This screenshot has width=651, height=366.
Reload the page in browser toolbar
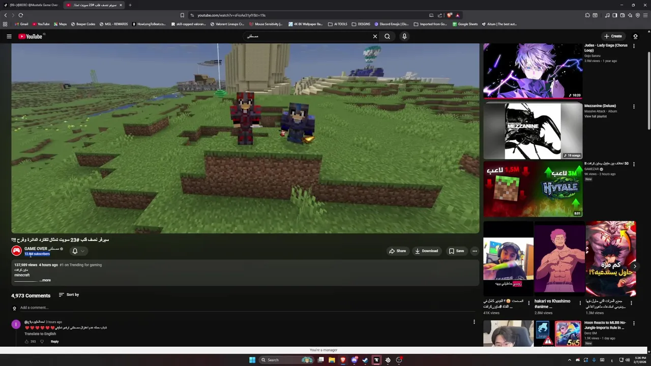point(21,15)
